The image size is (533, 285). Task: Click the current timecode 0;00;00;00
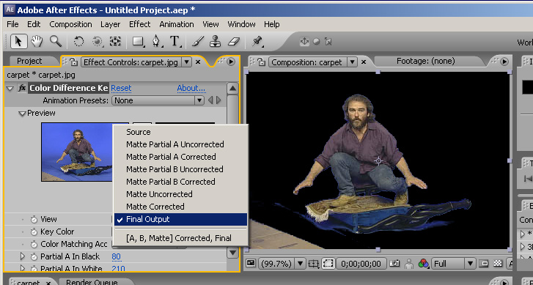coord(361,263)
